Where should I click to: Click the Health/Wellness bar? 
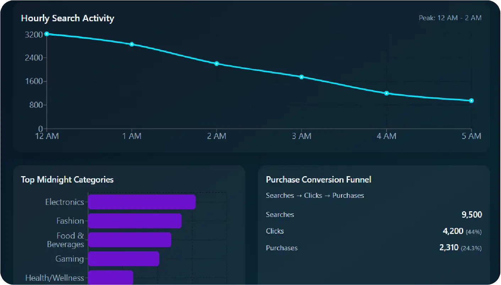point(110,278)
